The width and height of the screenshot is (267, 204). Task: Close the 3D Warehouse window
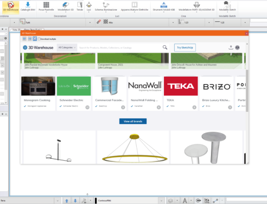click(247, 34)
